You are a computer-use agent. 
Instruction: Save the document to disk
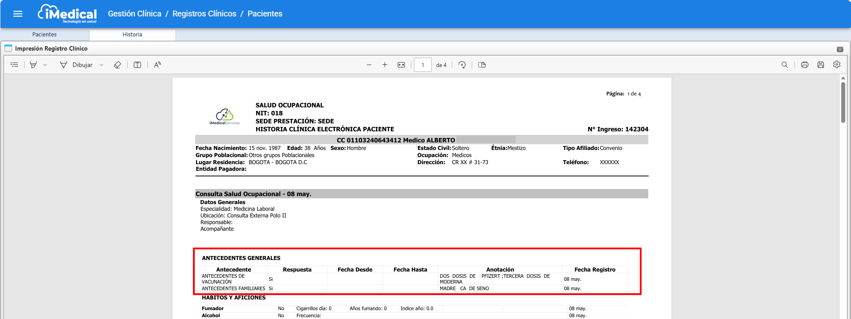(x=821, y=65)
